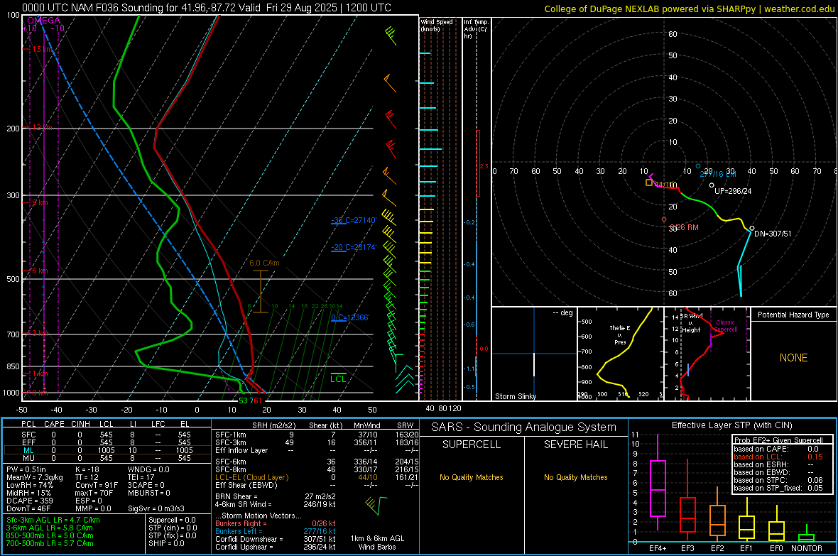Click the 3 km height marker
This screenshot has height=556, width=838.
click(40, 333)
